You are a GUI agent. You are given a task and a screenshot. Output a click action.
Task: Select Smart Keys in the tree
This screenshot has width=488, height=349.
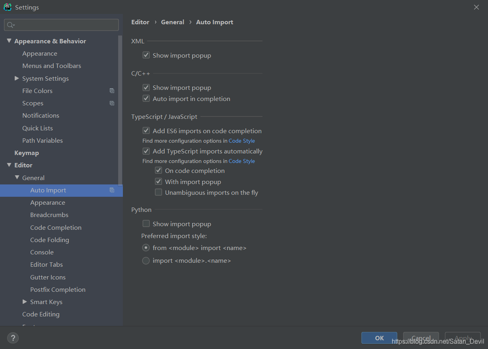click(x=46, y=302)
